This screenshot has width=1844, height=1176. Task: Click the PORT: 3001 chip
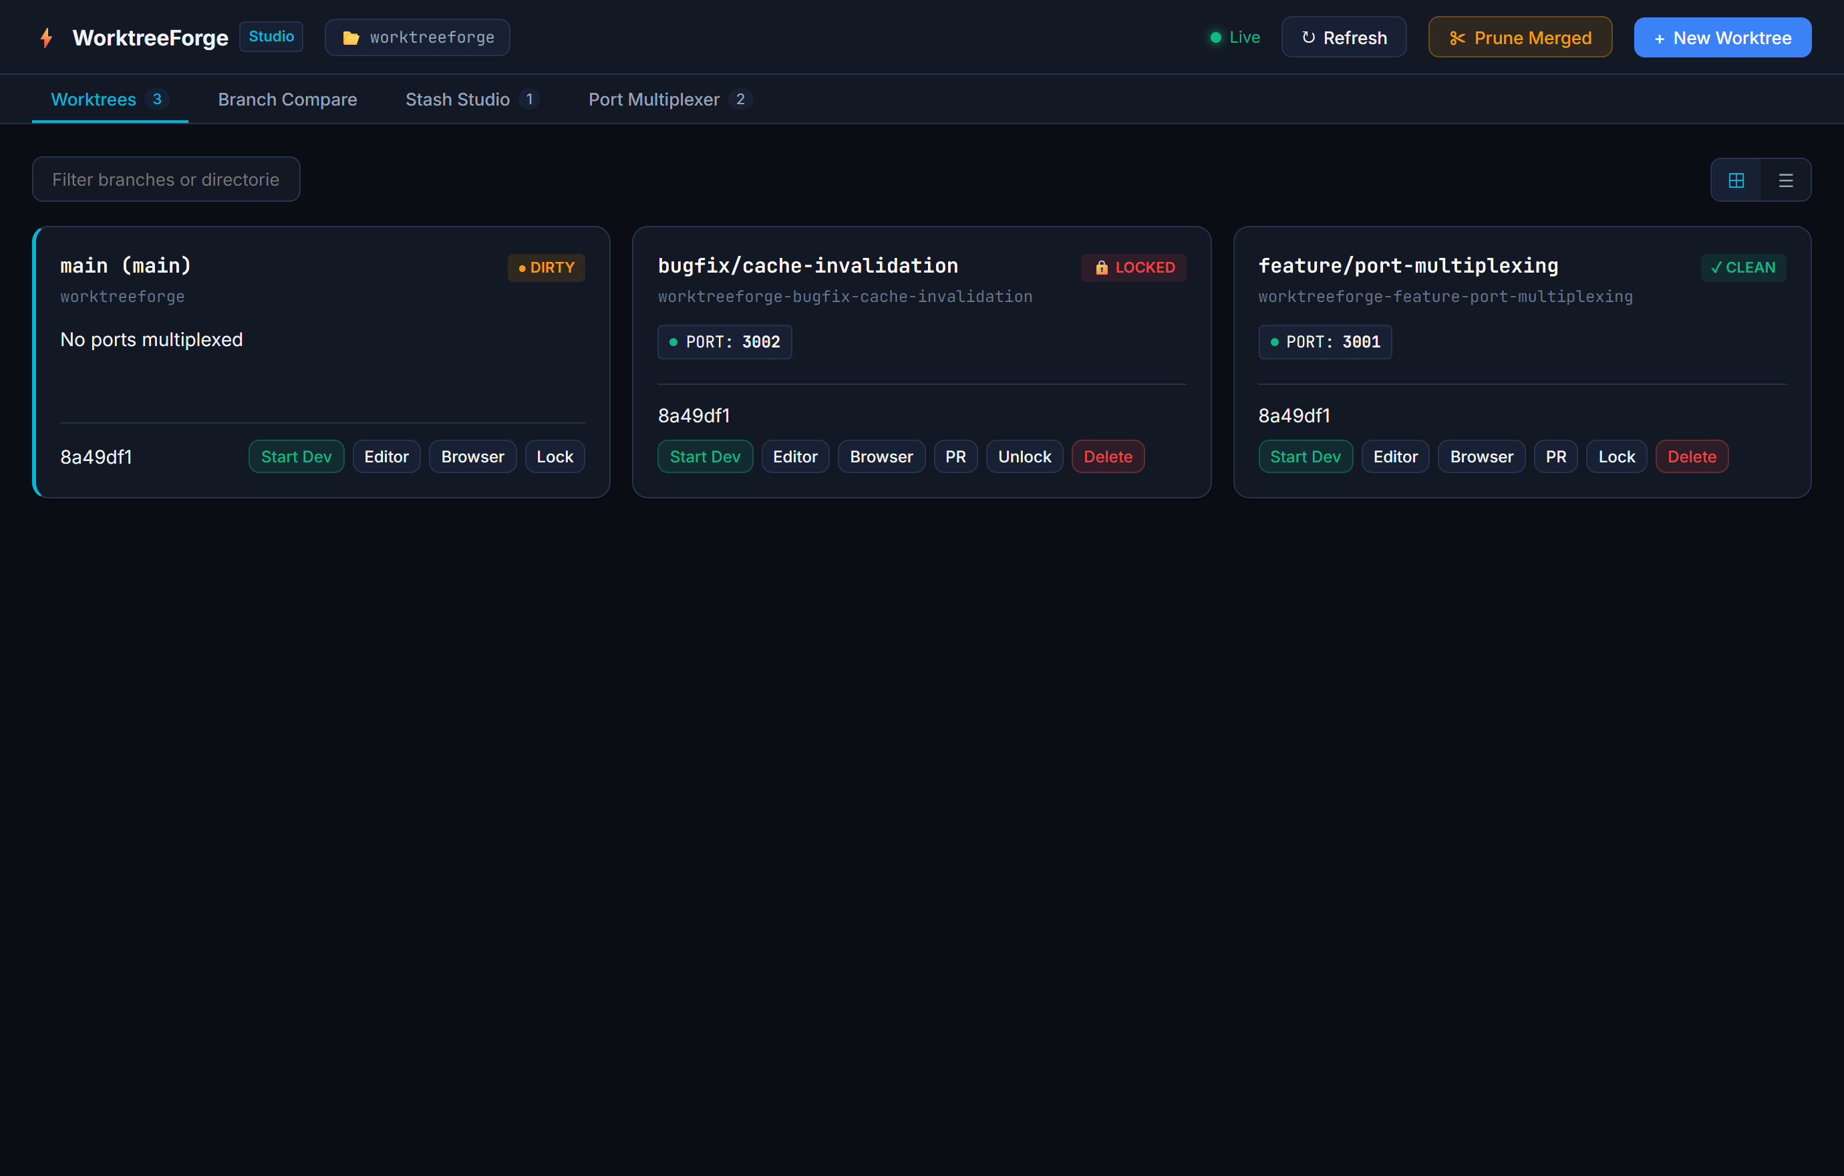pos(1325,341)
